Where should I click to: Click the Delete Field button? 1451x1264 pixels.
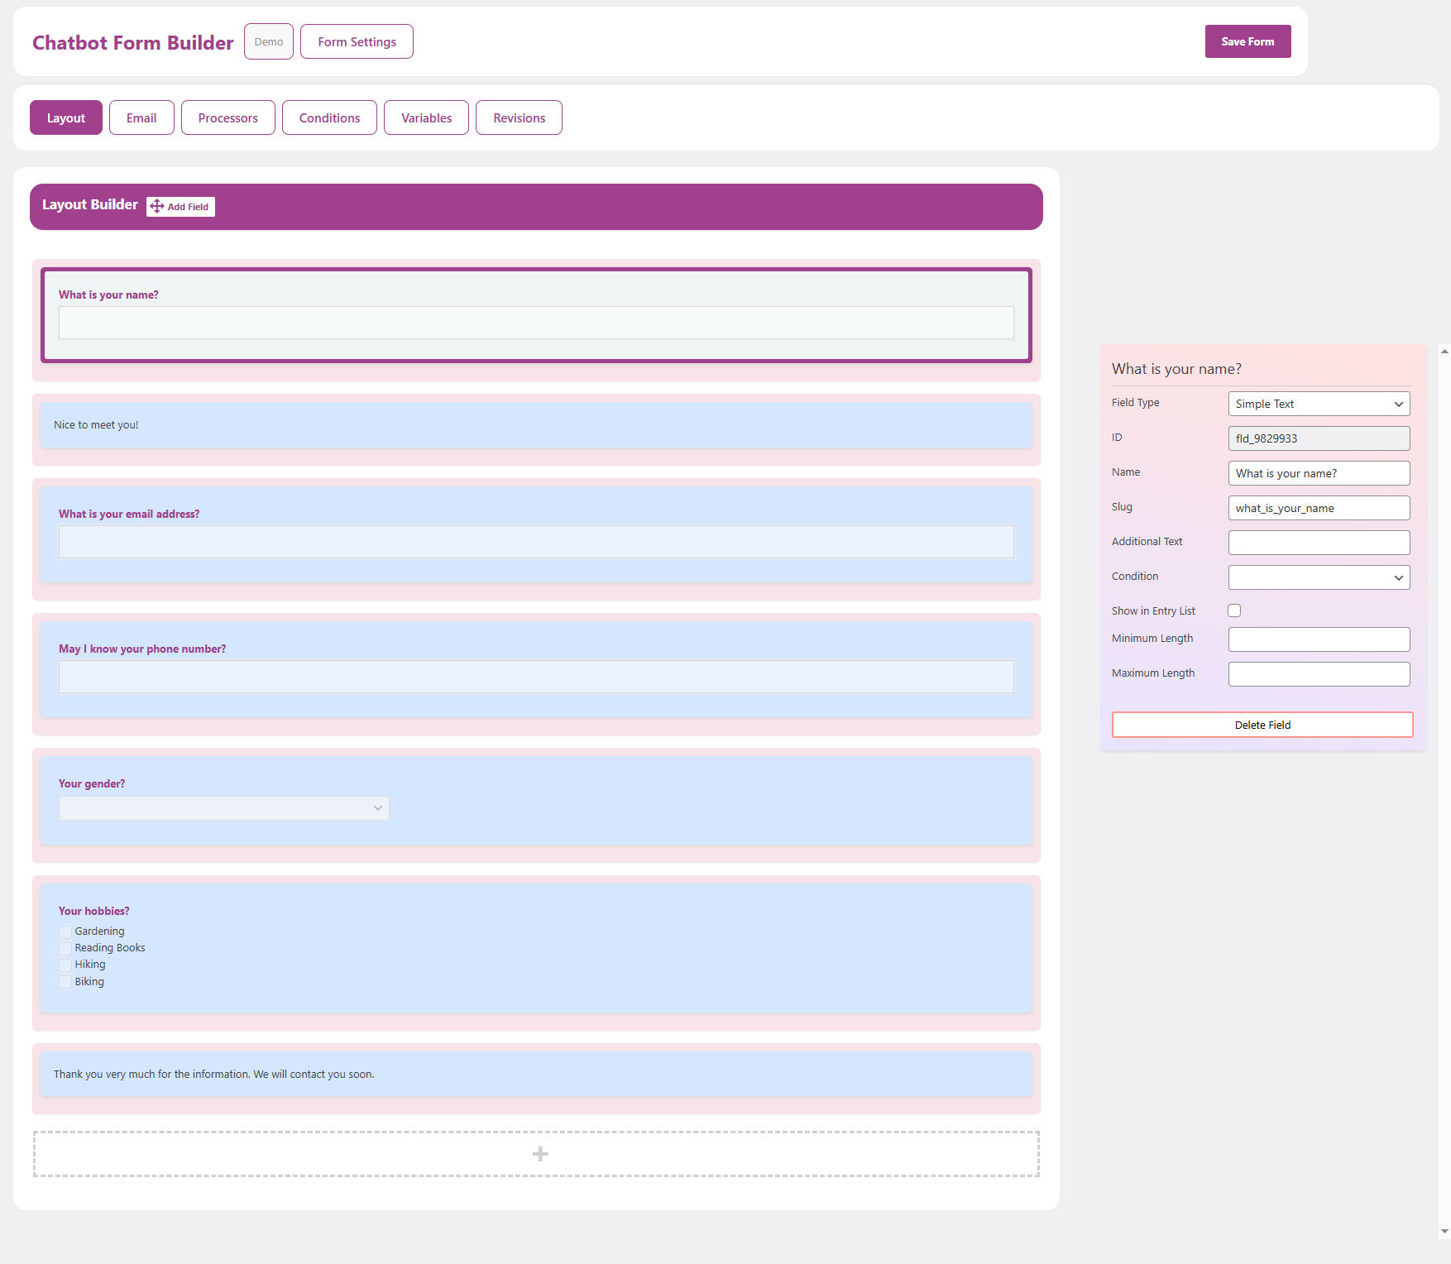click(x=1262, y=725)
